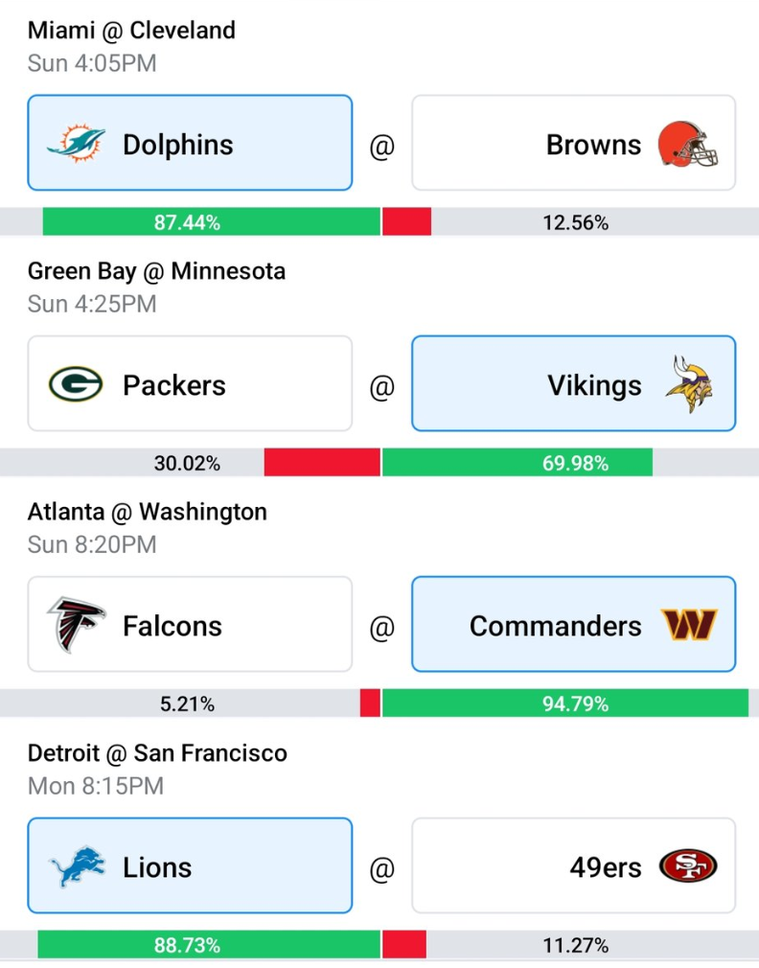Click the Detroit Lions logo
The width and height of the screenshot is (759, 968).
pyautogui.click(x=77, y=866)
